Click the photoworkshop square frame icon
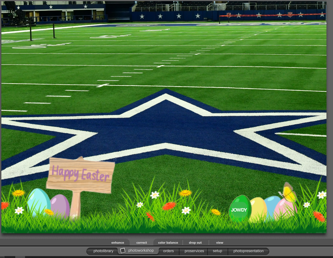333x258 pixels. coord(123,251)
